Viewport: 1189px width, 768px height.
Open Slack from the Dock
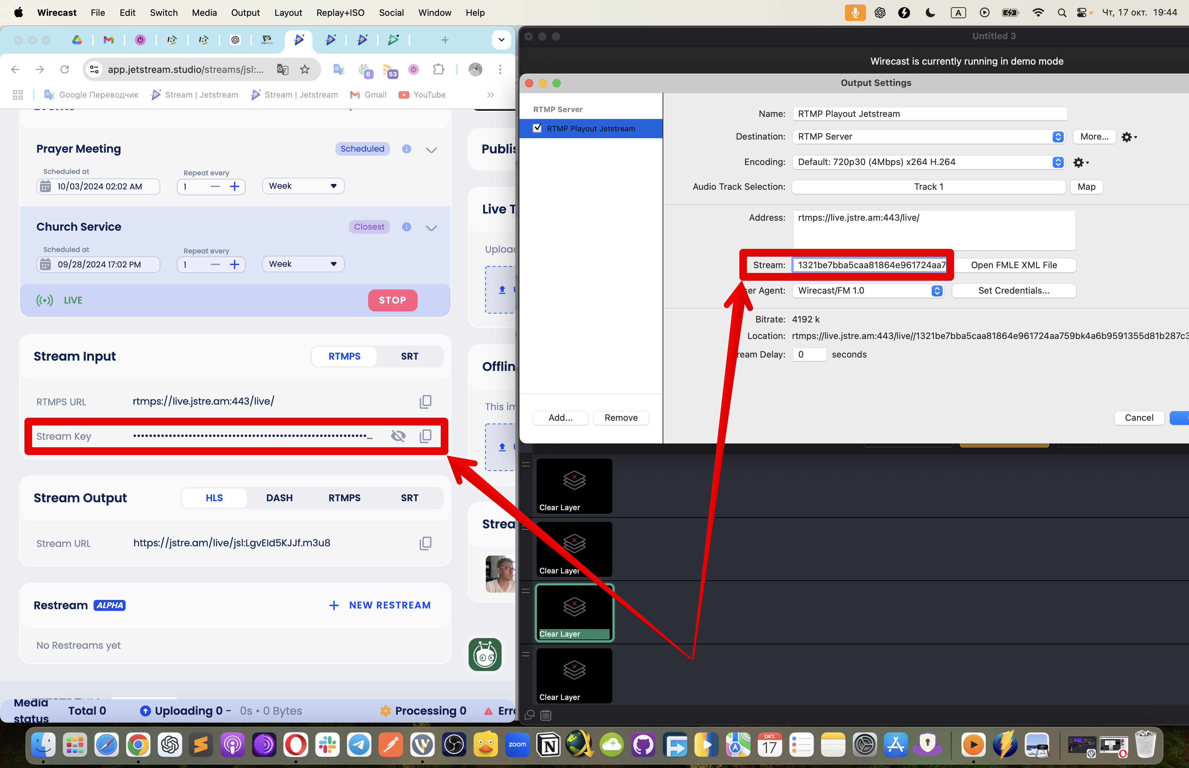(327, 745)
